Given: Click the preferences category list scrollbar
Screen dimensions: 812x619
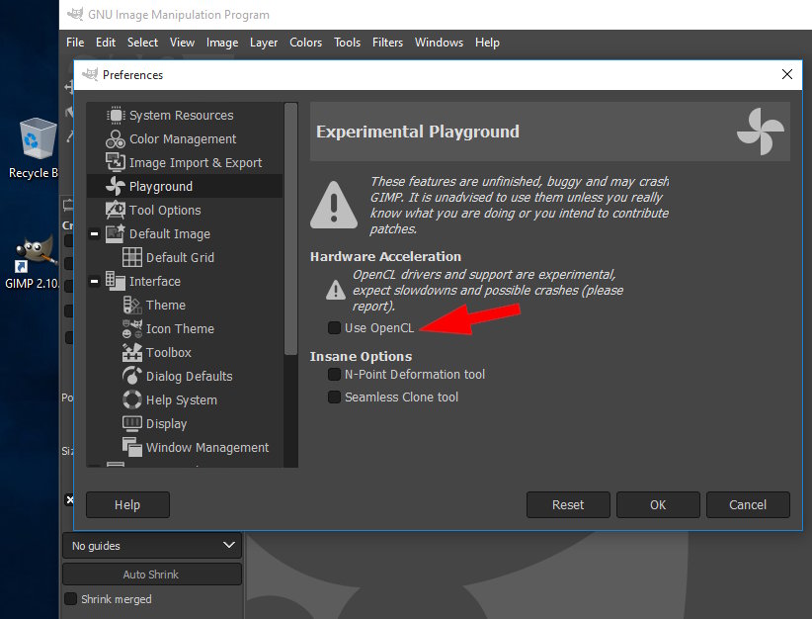Looking at the screenshot, I should click(x=291, y=229).
